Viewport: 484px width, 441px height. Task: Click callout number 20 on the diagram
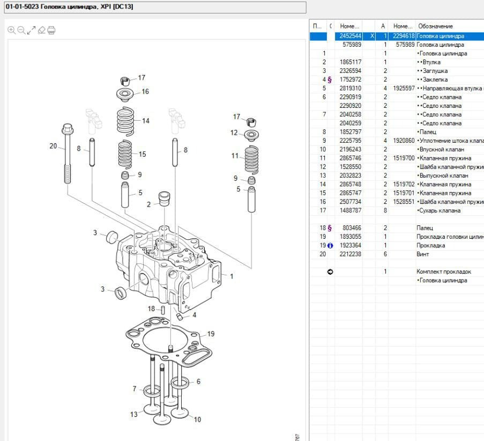point(53,146)
